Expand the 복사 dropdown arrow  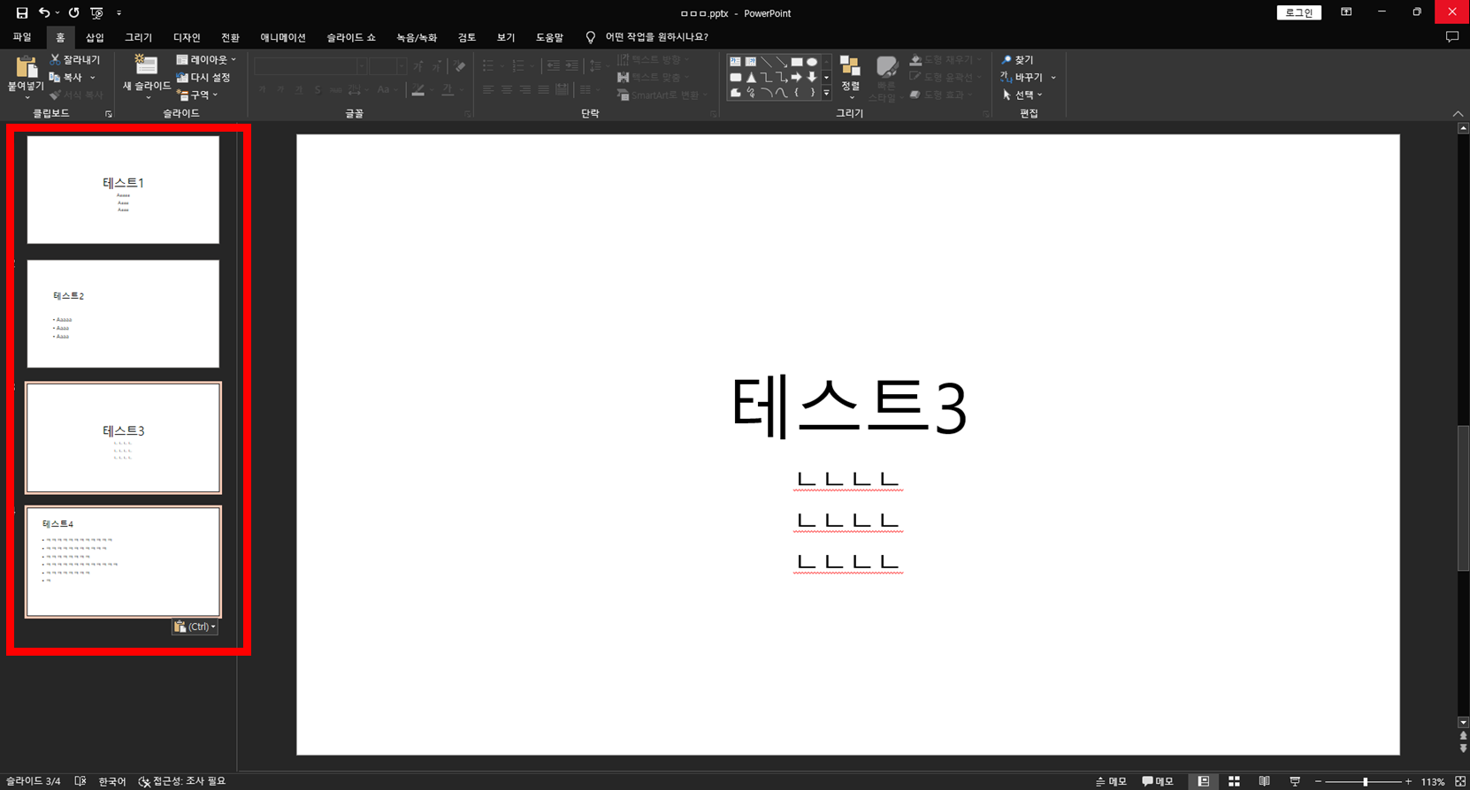point(92,78)
